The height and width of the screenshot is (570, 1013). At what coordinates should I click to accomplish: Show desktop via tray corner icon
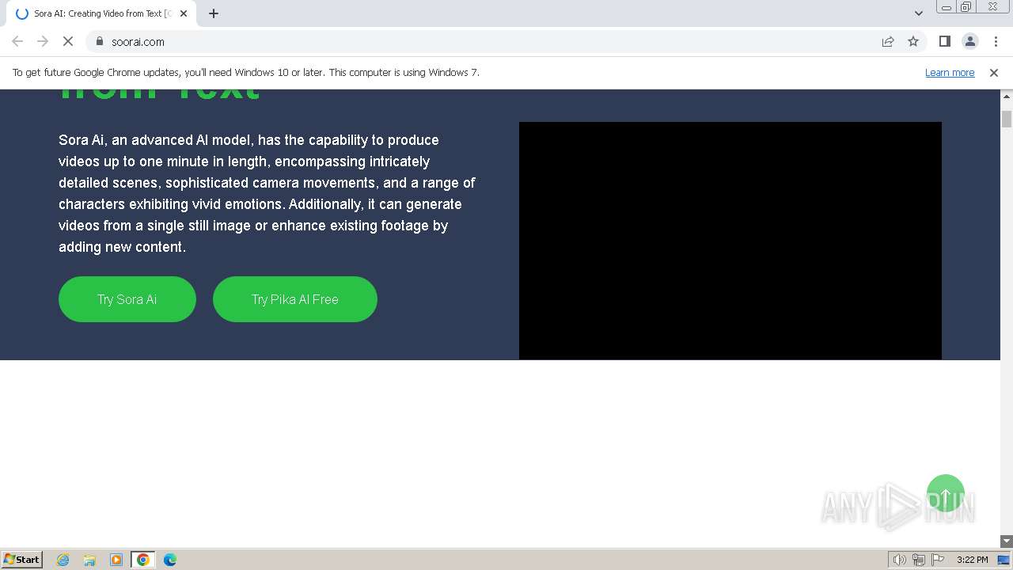click(x=1004, y=560)
